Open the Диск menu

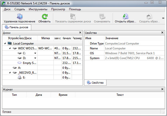[x=7, y=9]
